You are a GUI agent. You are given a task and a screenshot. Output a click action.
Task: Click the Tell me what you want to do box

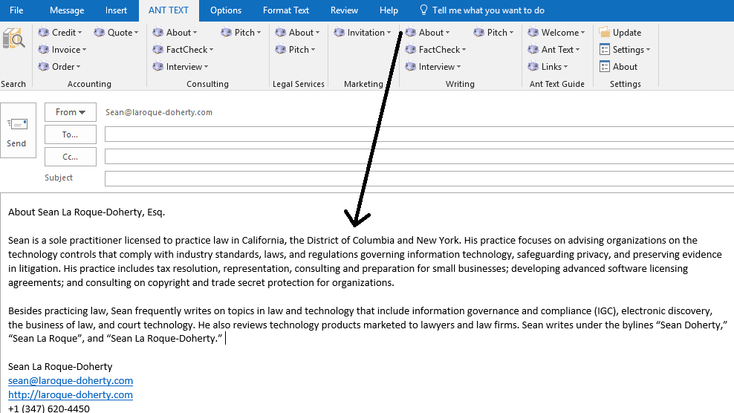(488, 10)
